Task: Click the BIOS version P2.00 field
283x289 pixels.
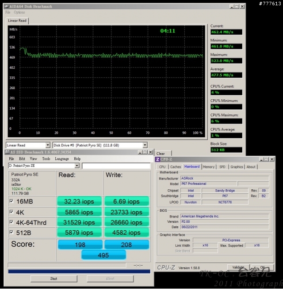Action: pyautogui.click(x=225, y=222)
